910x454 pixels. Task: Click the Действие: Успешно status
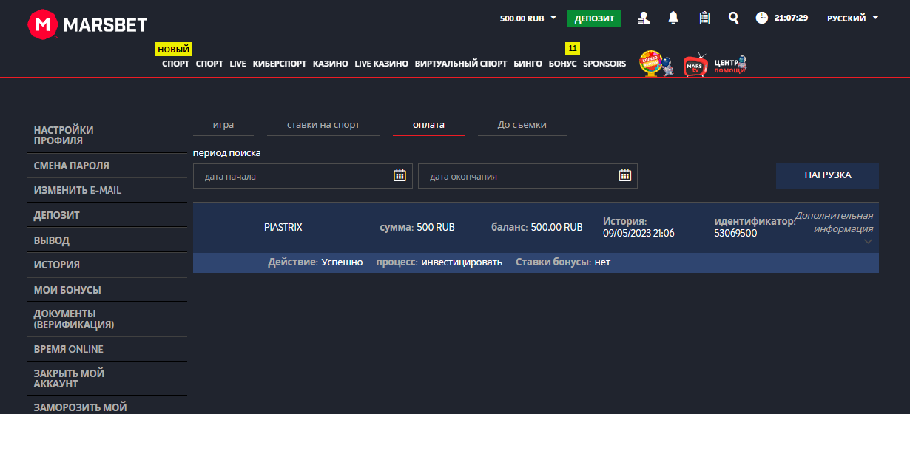pyautogui.click(x=315, y=262)
